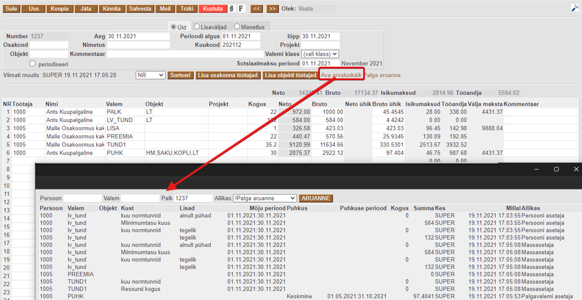Image resolution: width=582 pixels, height=300 pixels.
Task: Open the hammer settings icon
Action: [x=575, y=9]
